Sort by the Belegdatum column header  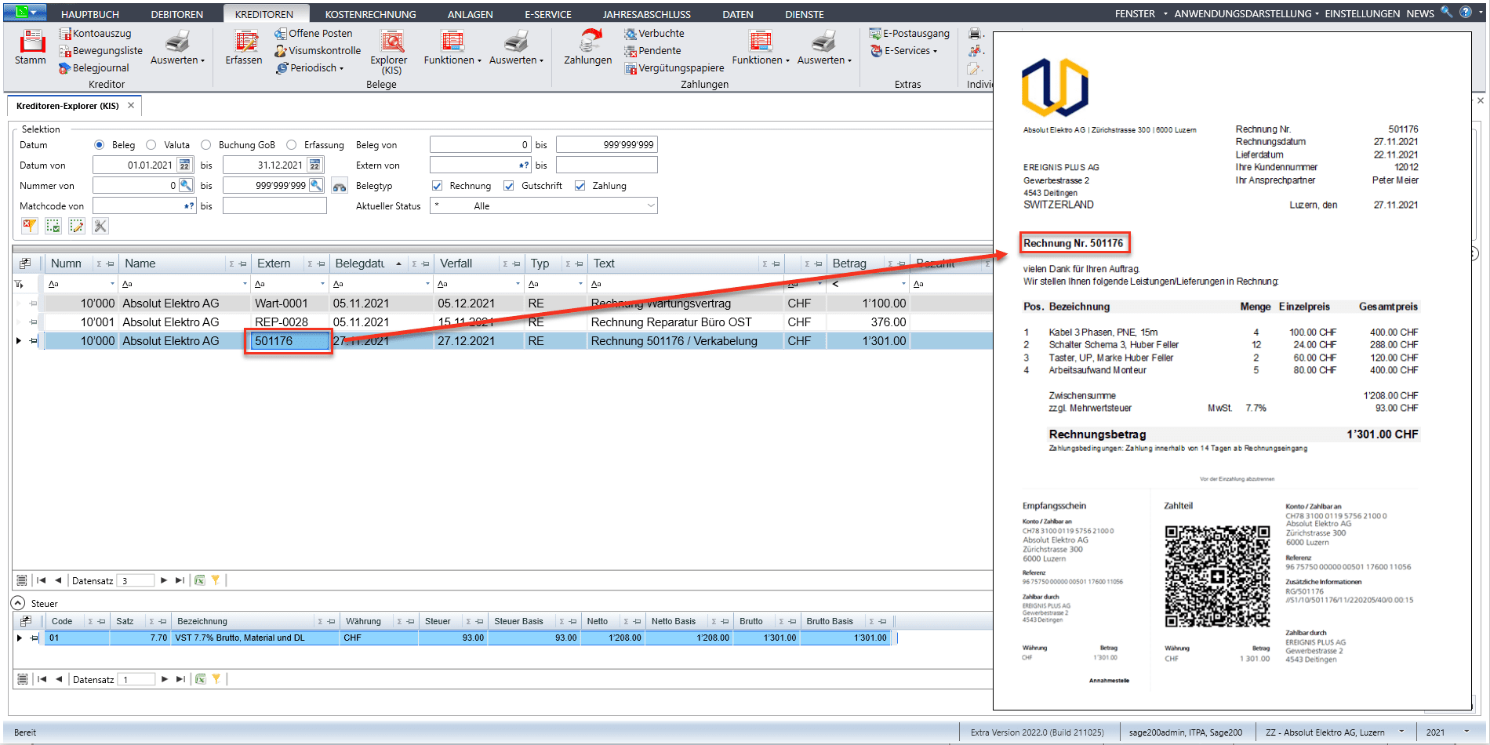pos(360,263)
